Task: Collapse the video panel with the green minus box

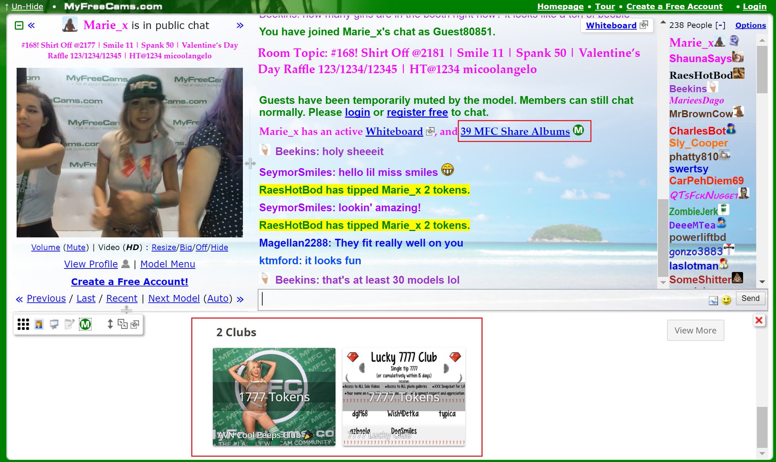Action: pyautogui.click(x=19, y=25)
